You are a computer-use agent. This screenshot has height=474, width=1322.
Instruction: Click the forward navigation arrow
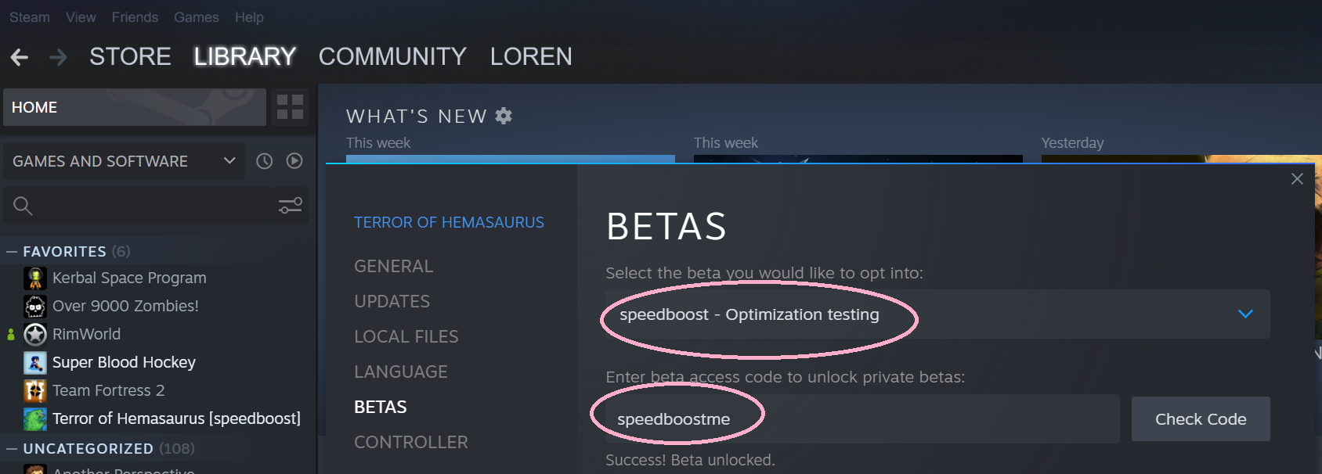tap(58, 57)
